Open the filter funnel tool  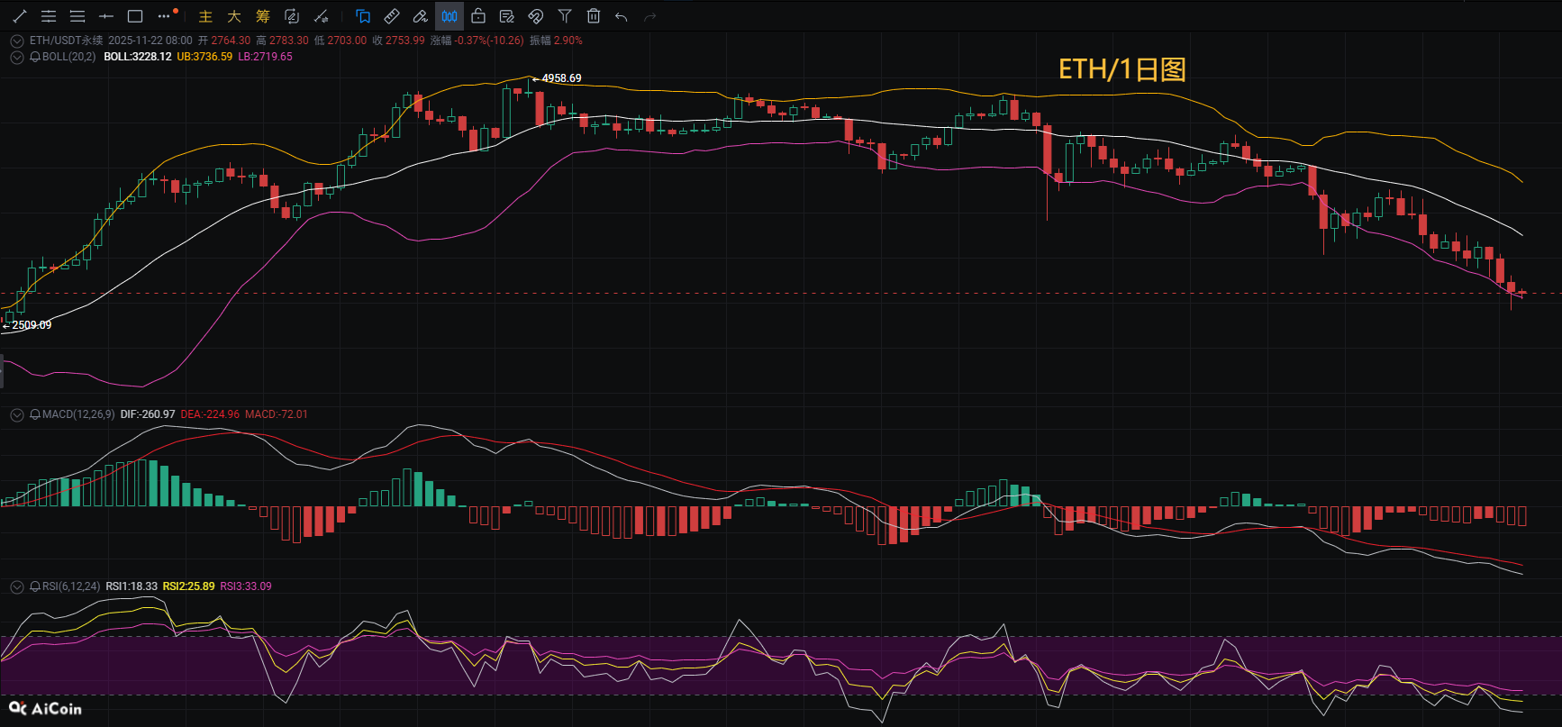[565, 16]
